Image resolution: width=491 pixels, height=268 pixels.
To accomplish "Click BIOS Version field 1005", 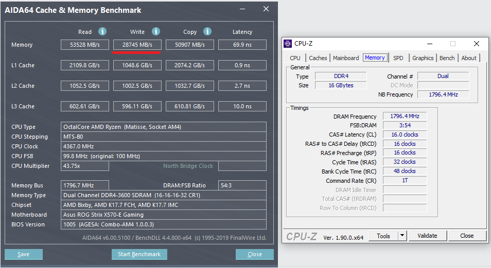I will pos(164,224).
